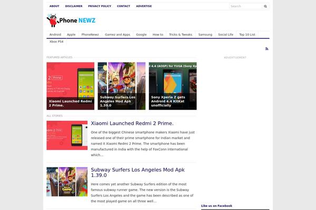The height and width of the screenshot is (210, 316).
Task: Click the Redmi 2 Prime article excerpt text
Action: click(x=143, y=144)
